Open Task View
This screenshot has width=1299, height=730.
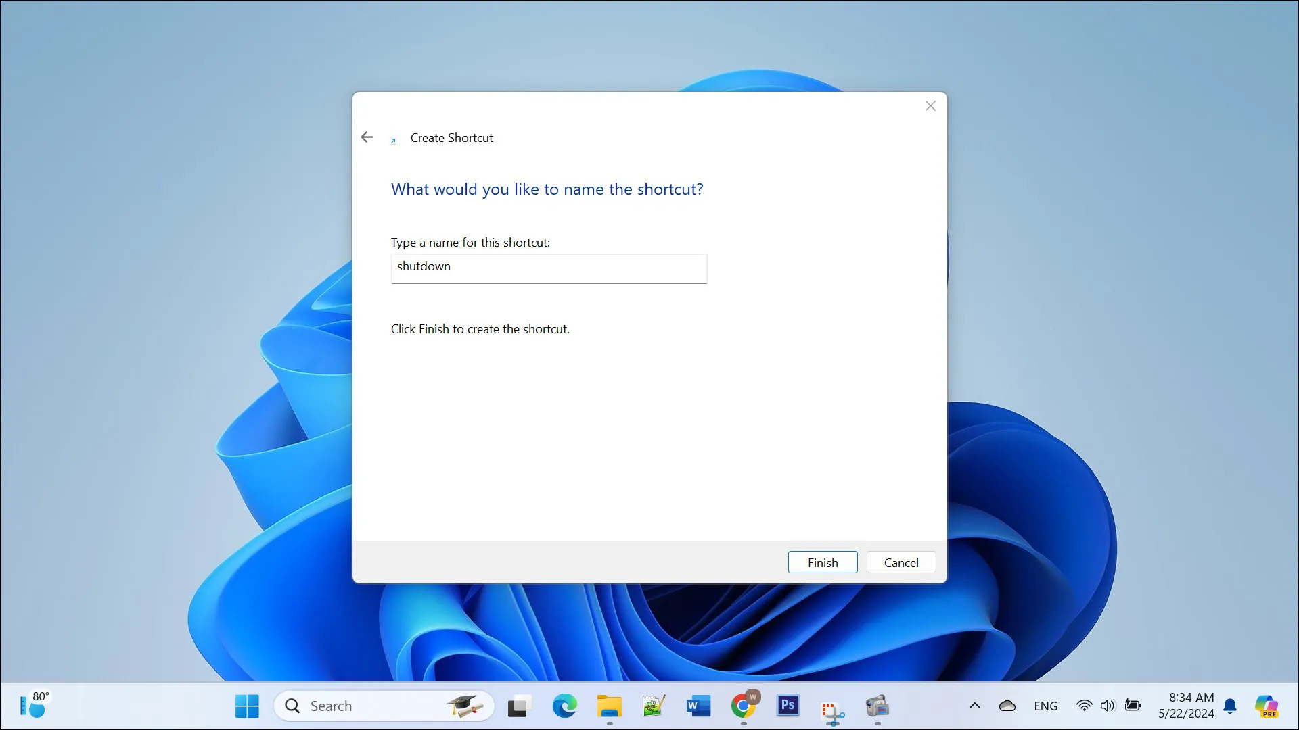pyautogui.click(x=518, y=705)
